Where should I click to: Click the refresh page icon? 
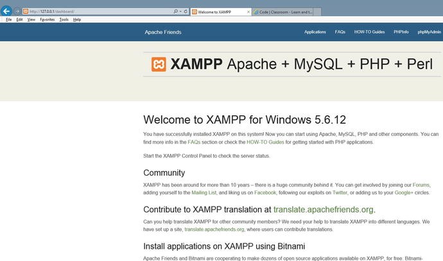pyautogui.click(x=186, y=12)
